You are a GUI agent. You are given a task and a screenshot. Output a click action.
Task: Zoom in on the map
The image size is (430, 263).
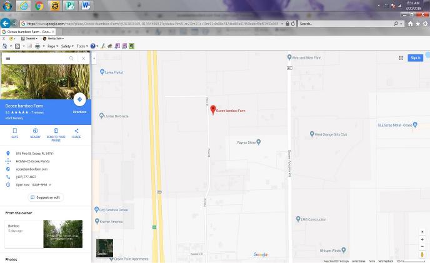click(422, 239)
